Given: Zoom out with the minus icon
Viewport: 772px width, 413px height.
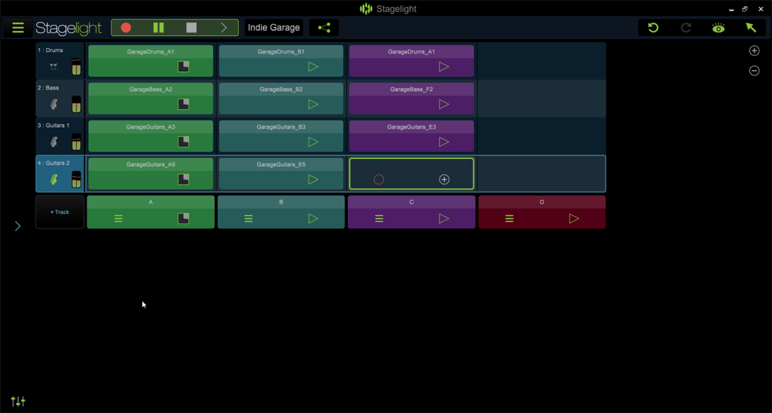Looking at the screenshot, I should point(754,71).
